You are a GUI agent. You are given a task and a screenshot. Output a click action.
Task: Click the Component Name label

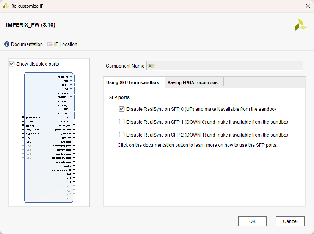click(125, 66)
